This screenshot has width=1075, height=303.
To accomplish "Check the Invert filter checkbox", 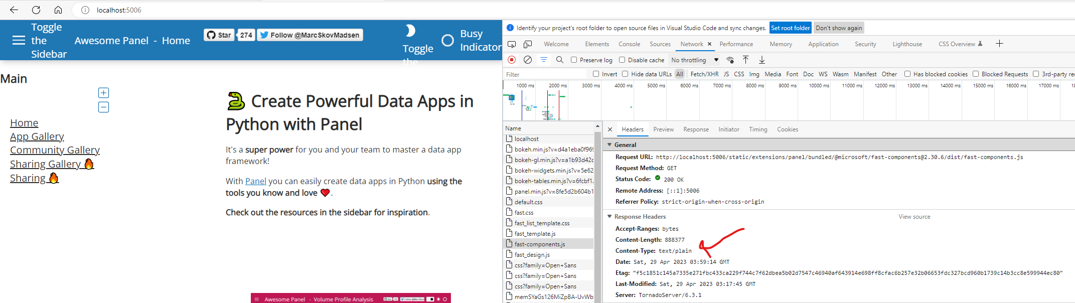I will tap(596, 74).
